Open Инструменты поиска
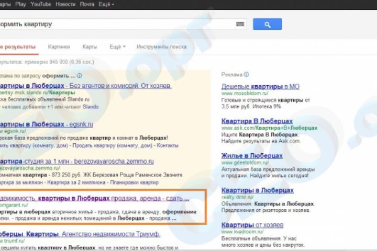The height and width of the screenshot is (251, 377). (x=161, y=47)
